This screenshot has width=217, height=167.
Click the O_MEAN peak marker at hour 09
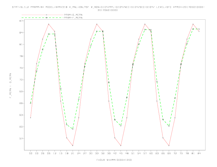48,24
